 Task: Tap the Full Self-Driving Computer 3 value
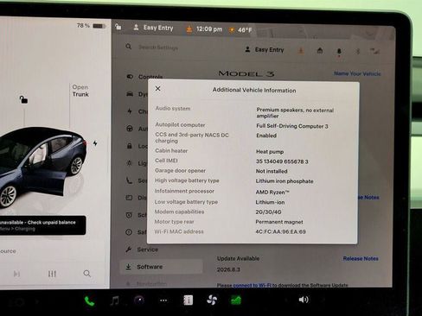click(292, 126)
